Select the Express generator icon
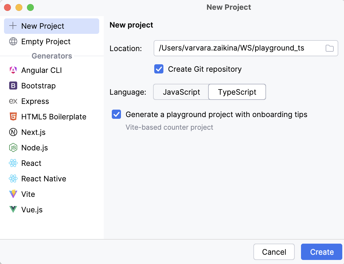The height and width of the screenshot is (264, 344). click(x=13, y=101)
